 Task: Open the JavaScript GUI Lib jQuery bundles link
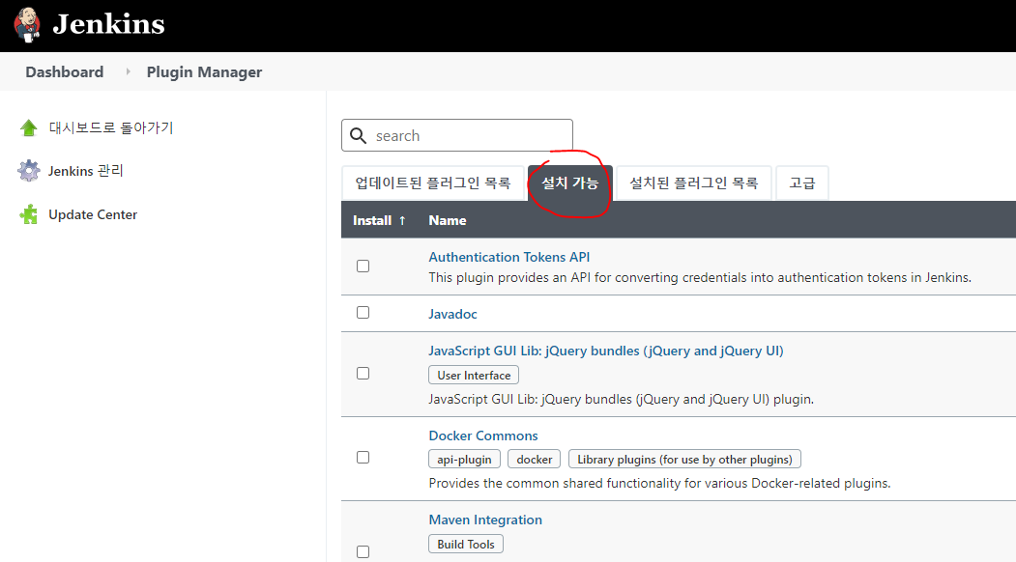(606, 351)
